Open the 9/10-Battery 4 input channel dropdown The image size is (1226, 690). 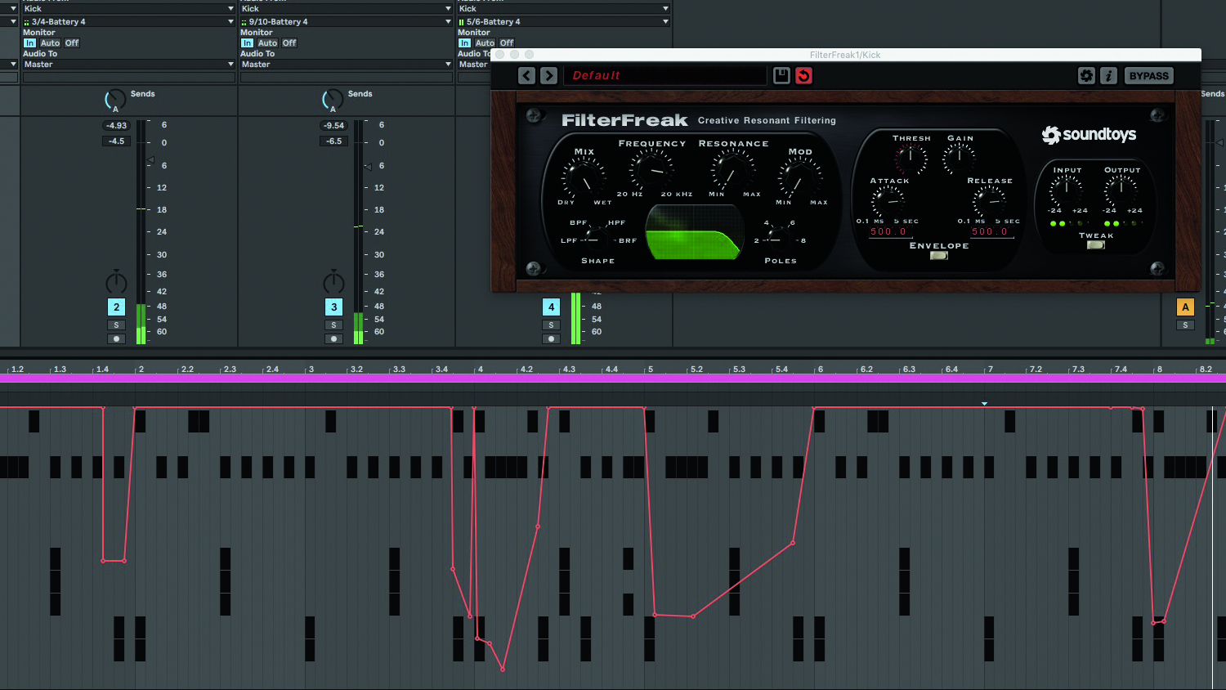tap(345, 22)
